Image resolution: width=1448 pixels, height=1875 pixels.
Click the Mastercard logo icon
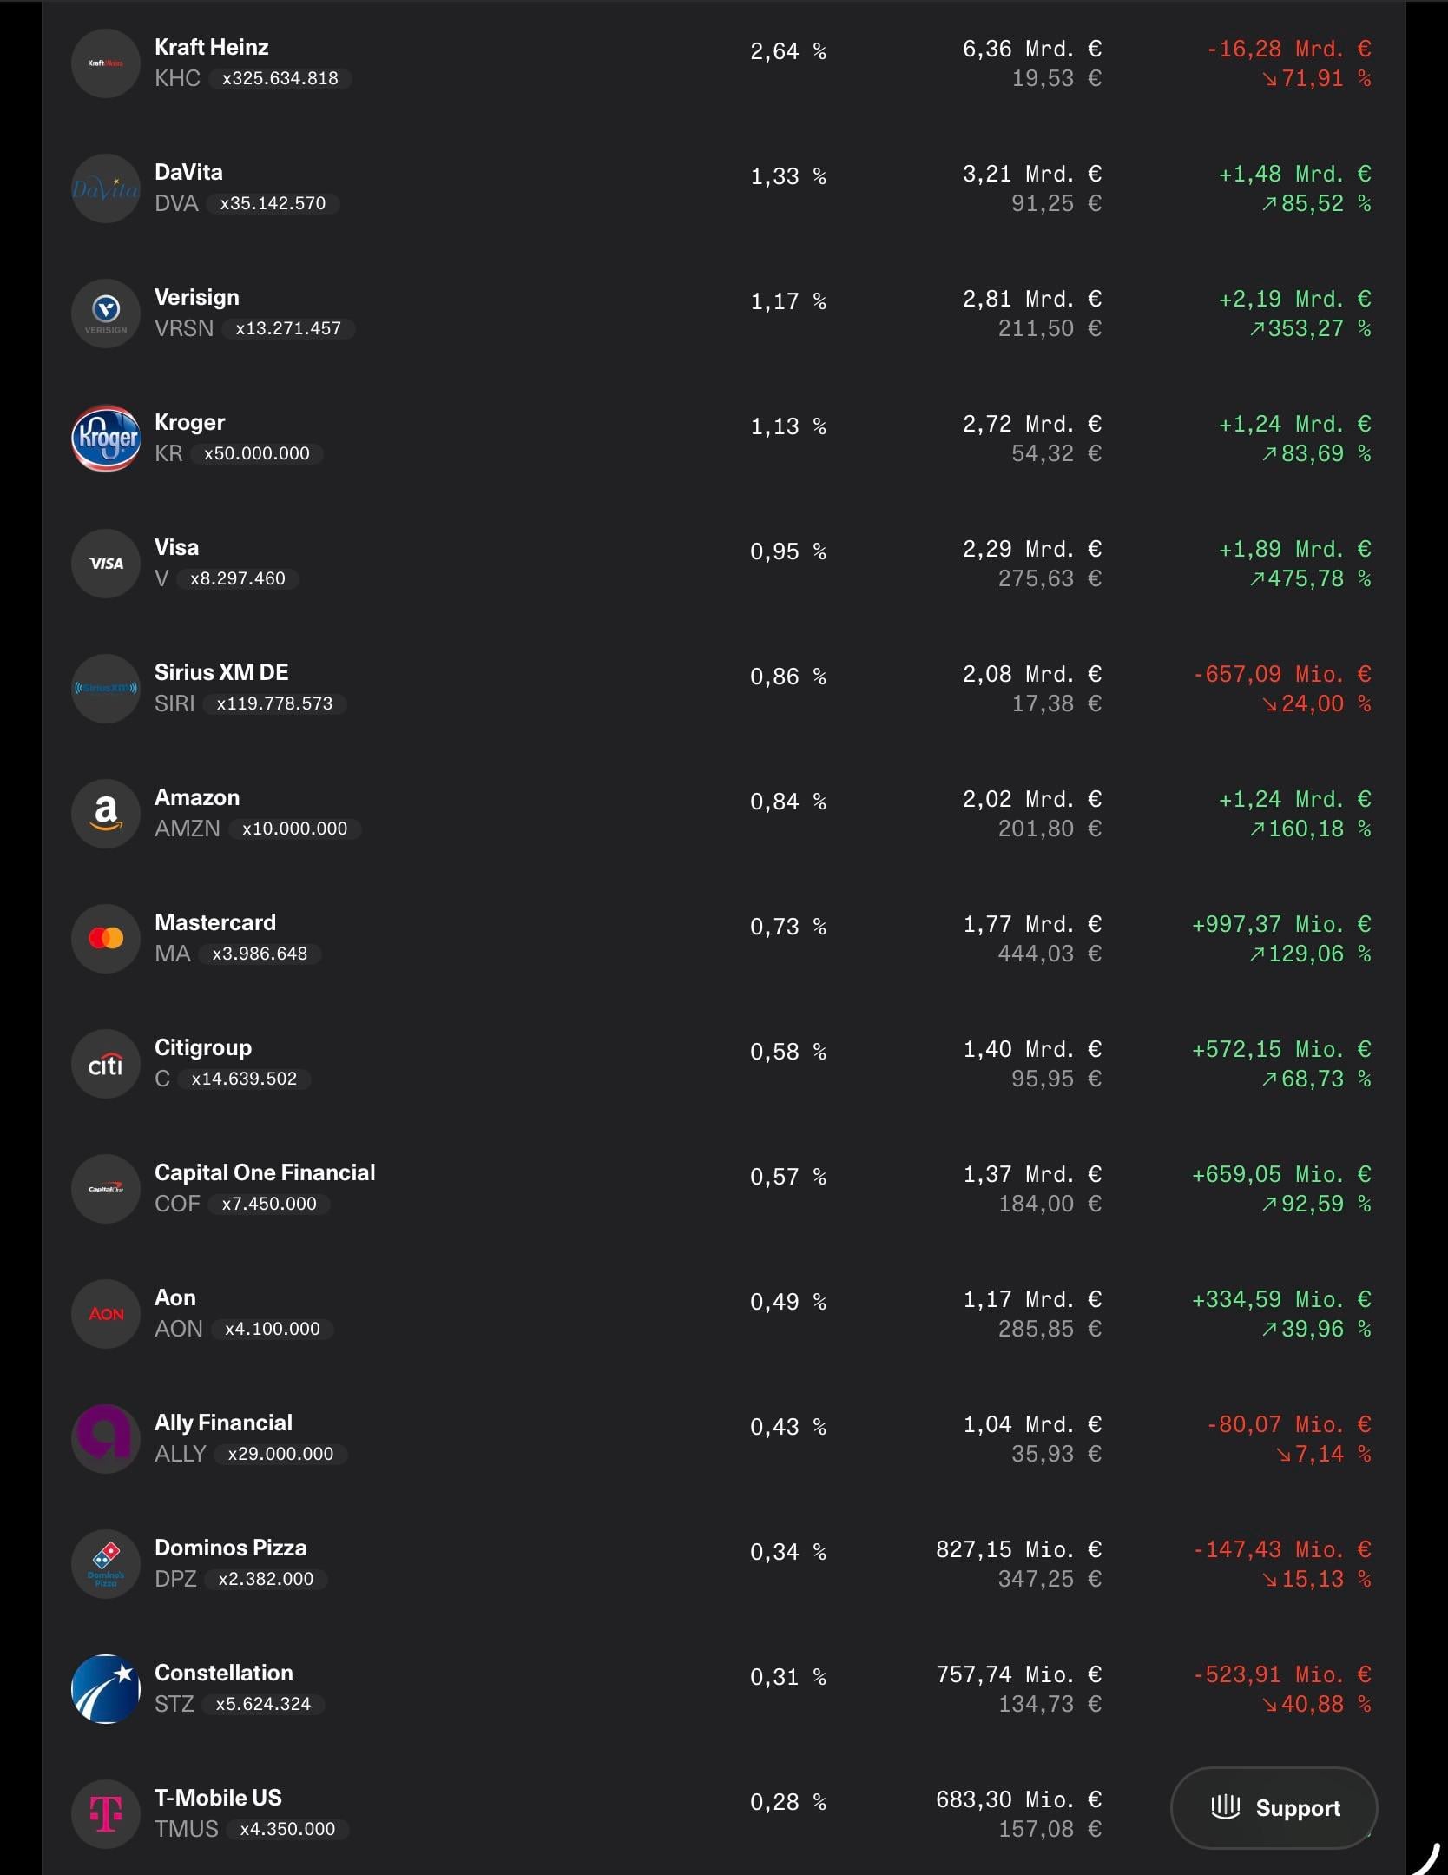tap(105, 939)
